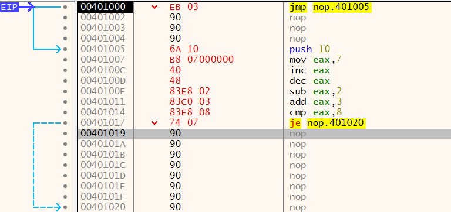Viewport: 451px width, 212px height.
Task: Select the sub eax,2 instruction
Action: [x=315, y=91]
